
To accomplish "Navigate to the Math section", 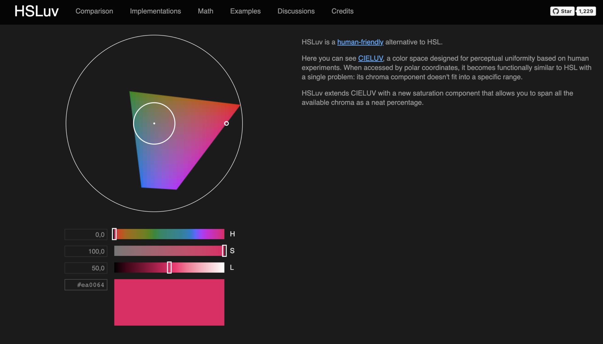I will (x=206, y=11).
